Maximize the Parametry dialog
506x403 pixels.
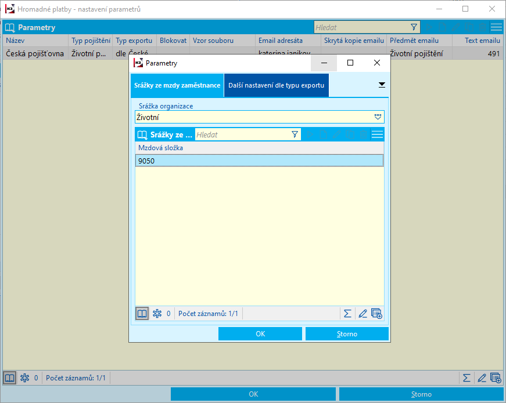pos(350,63)
